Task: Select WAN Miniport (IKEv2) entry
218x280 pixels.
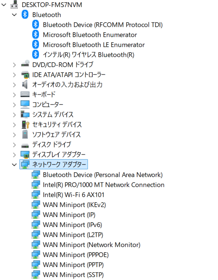Action: click(x=74, y=205)
